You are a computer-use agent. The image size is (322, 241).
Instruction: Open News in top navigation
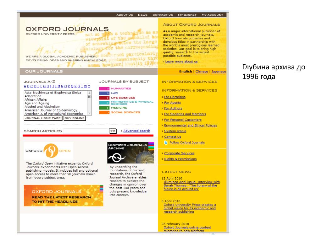(x=143, y=15)
